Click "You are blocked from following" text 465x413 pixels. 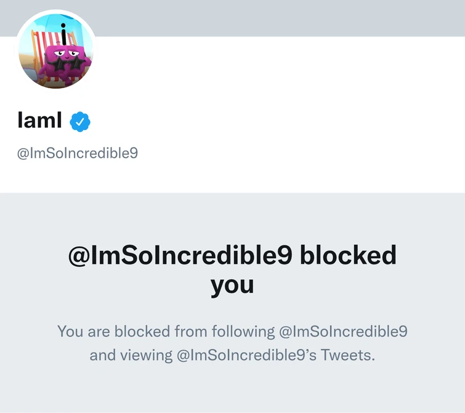click(166, 331)
